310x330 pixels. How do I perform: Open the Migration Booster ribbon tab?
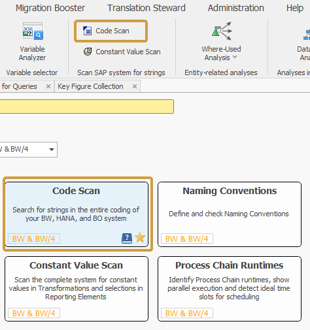click(50, 8)
